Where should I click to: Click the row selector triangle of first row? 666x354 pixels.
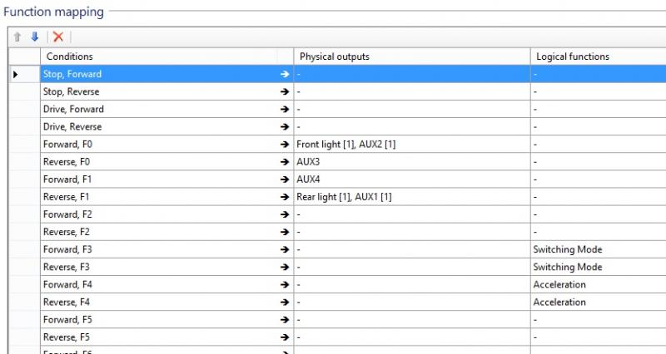(16, 74)
